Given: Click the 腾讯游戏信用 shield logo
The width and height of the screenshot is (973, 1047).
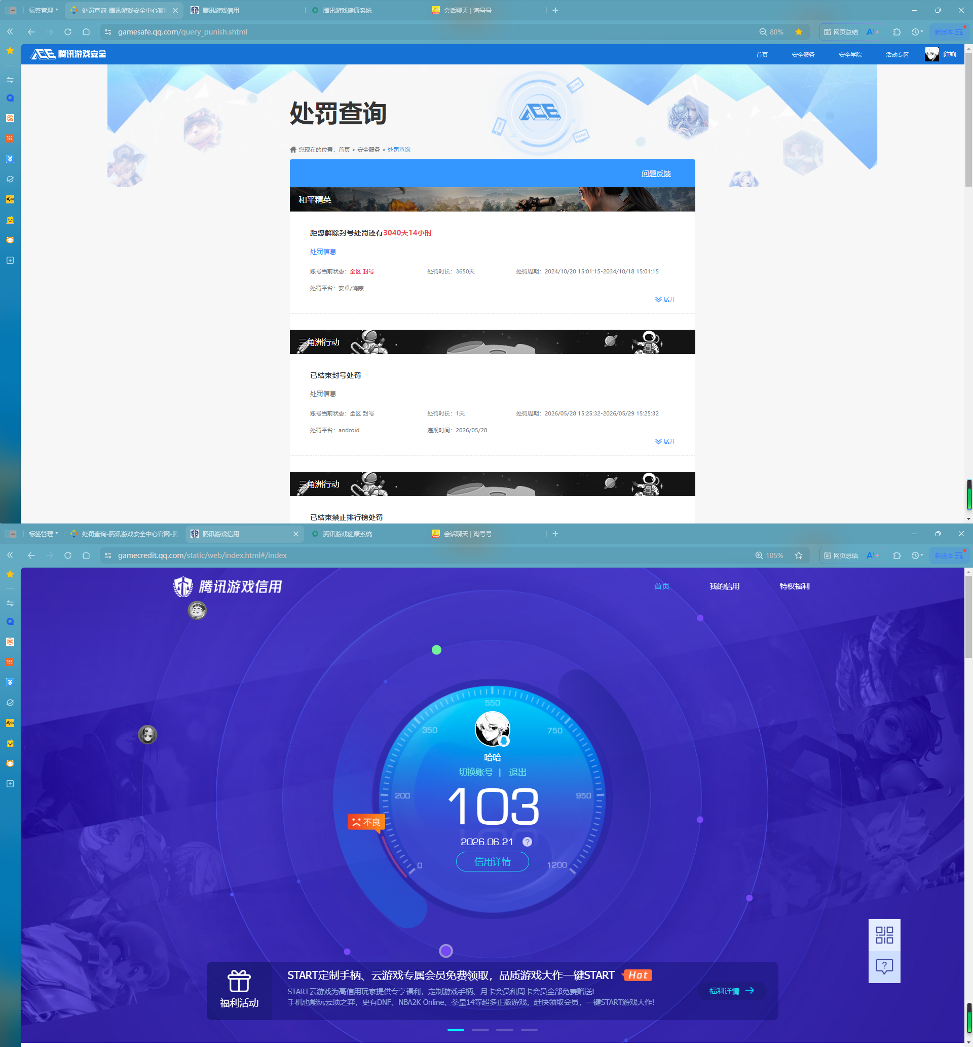Looking at the screenshot, I should (x=183, y=586).
